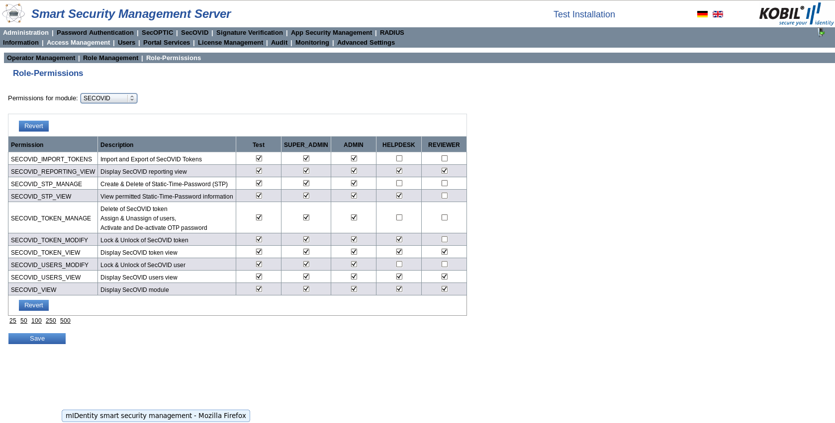Click the Smart Security Management Server logo icon
This screenshot has height=423, width=835.
click(x=13, y=13)
